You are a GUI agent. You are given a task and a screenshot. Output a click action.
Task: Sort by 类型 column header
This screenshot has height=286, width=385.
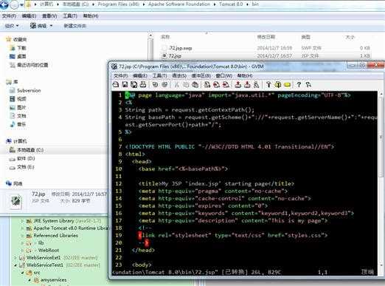[x=305, y=37]
